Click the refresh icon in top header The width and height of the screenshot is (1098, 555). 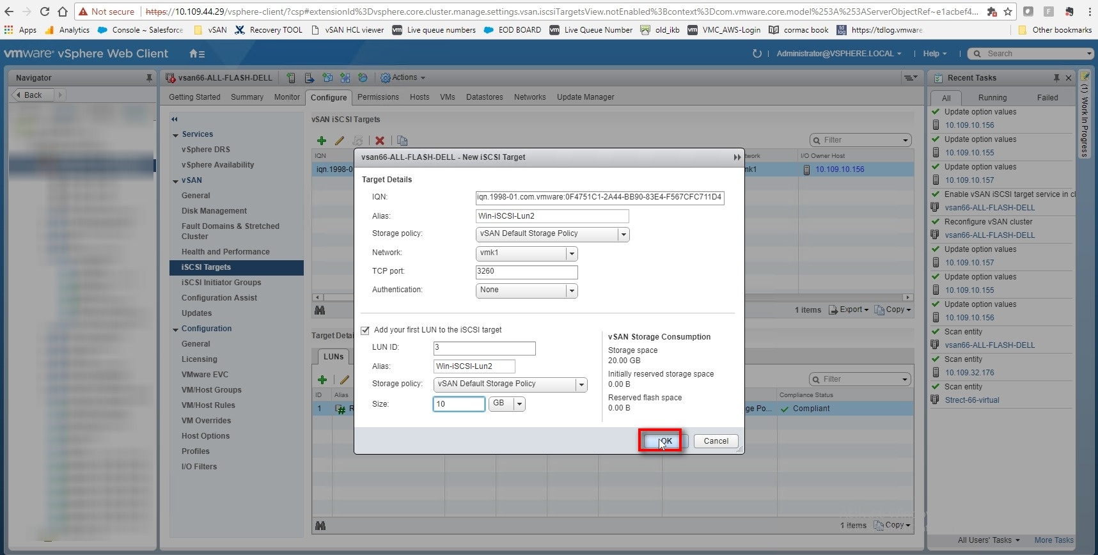pyautogui.click(x=757, y=54)
